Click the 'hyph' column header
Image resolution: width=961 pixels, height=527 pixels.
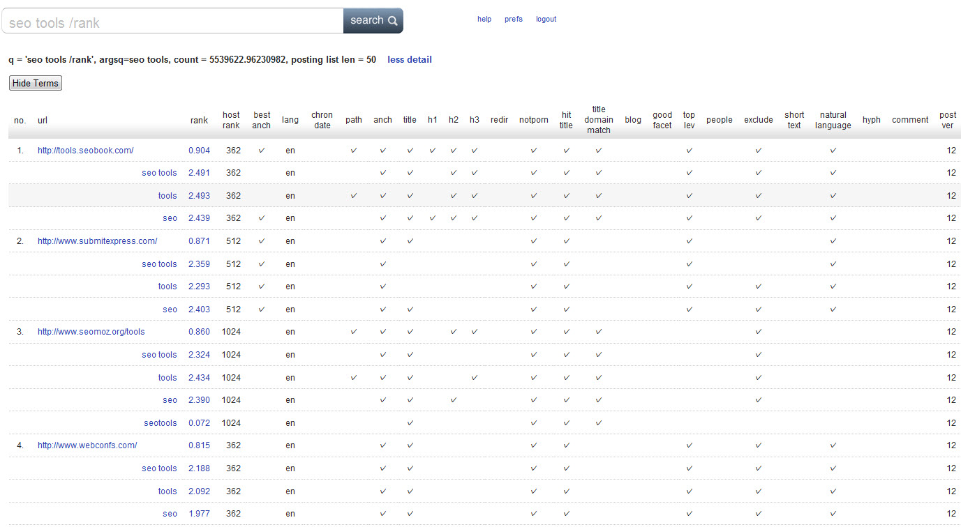(872, 120)
